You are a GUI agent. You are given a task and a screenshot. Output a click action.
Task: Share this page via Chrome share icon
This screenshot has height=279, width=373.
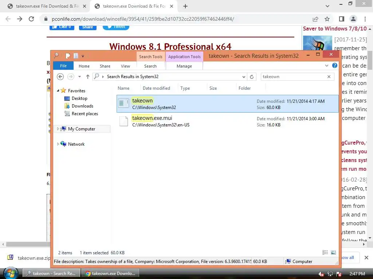[x=315, y=19]
